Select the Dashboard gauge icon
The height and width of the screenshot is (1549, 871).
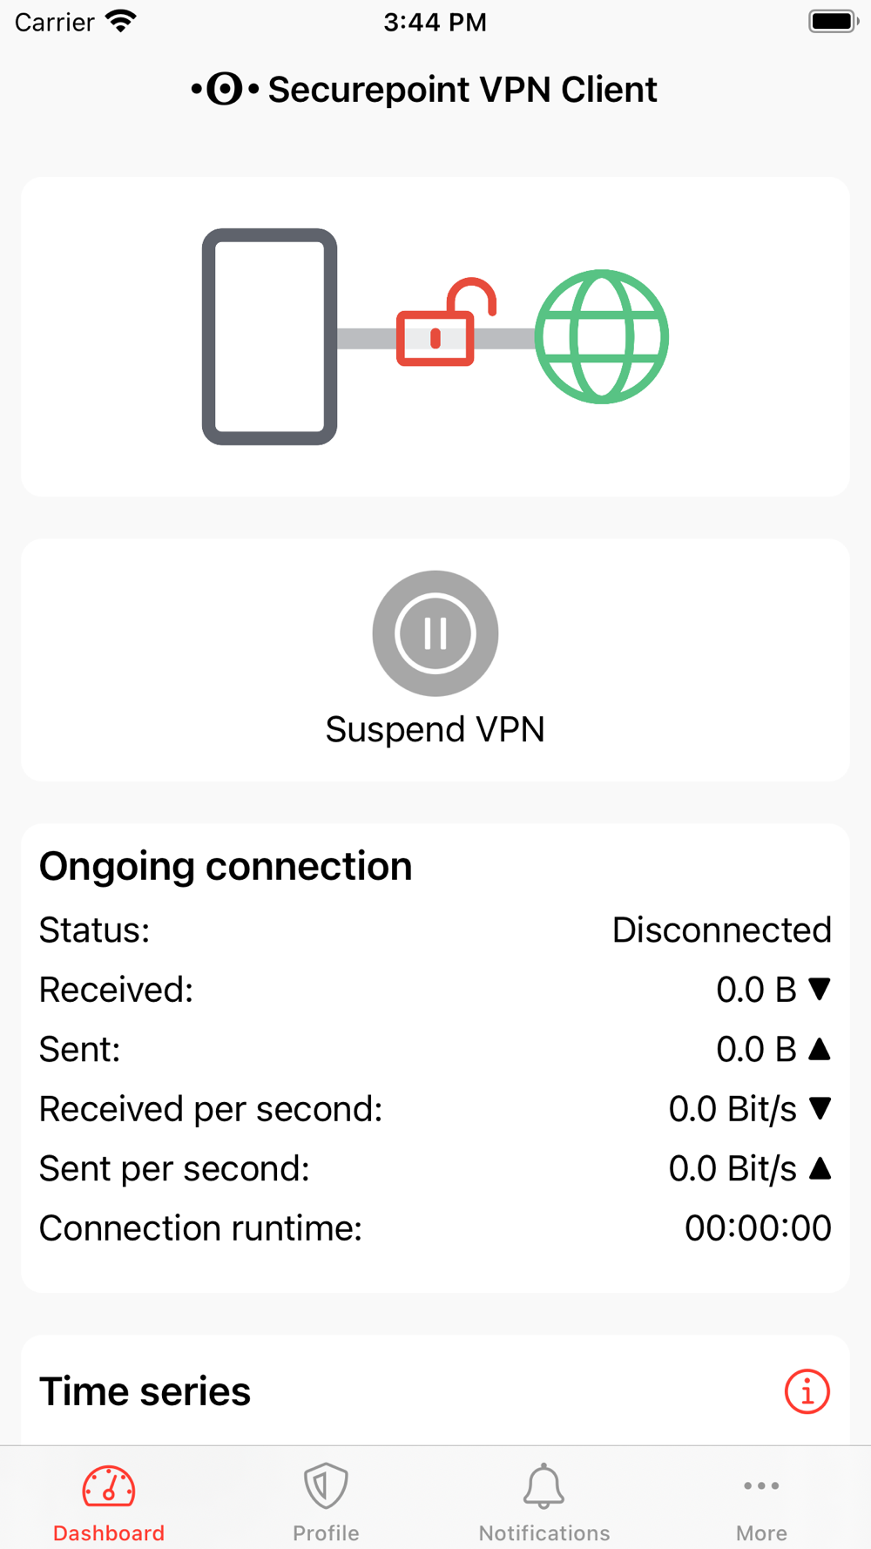point(109,1486)
